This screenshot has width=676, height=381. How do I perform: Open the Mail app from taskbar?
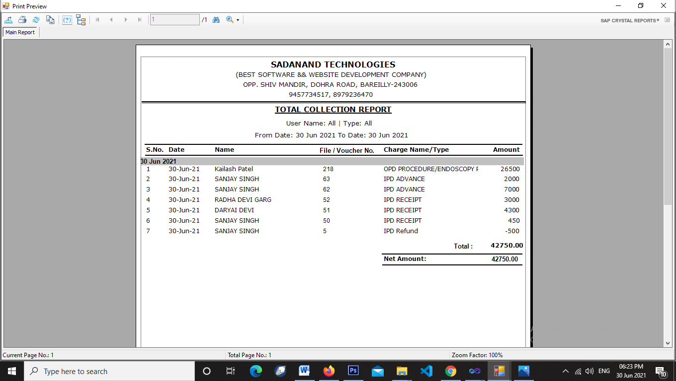pos(378,371)
